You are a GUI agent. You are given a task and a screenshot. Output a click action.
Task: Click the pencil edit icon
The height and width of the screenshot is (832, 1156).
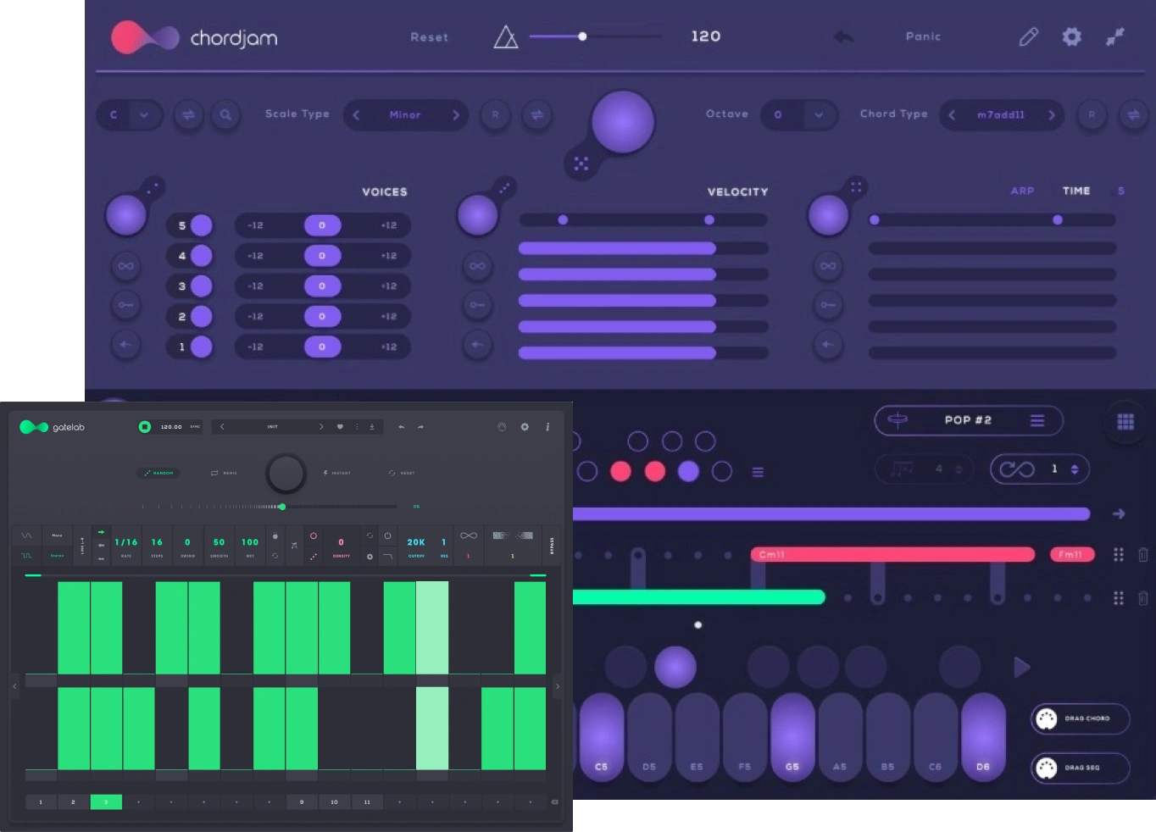pos(1028,36)
